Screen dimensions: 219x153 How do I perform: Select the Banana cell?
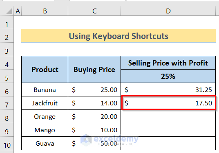point(45,90)
